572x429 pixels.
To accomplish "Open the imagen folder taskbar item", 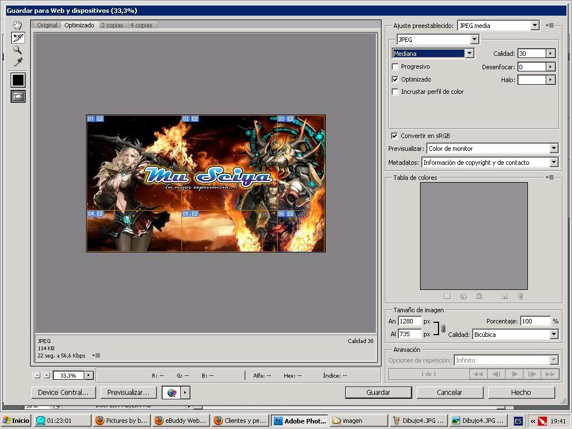I will [359, 421].
